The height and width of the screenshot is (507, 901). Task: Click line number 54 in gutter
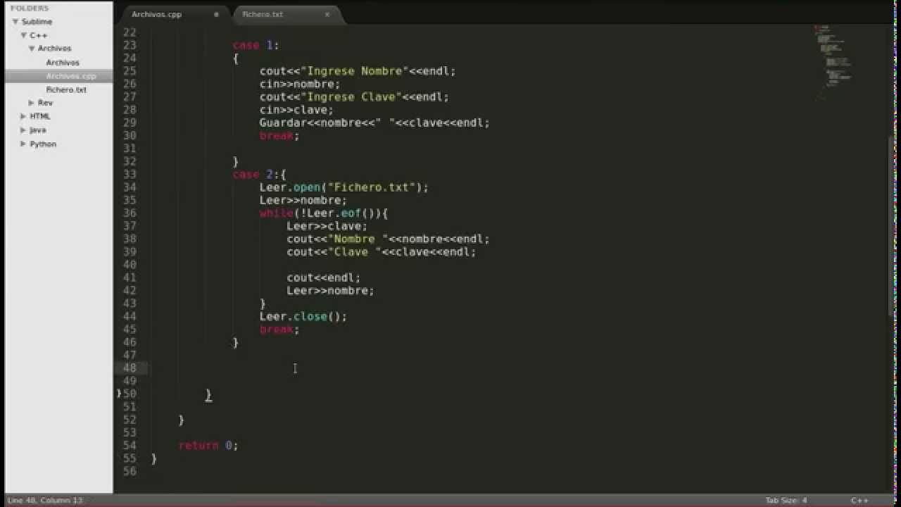tap(130, 445)
